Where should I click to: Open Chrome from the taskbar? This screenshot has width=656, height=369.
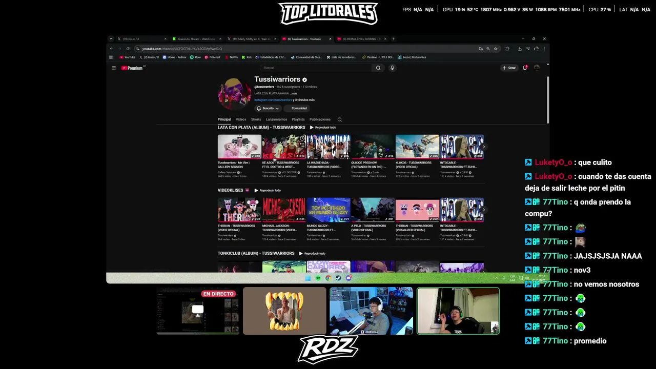click(328, 278)
